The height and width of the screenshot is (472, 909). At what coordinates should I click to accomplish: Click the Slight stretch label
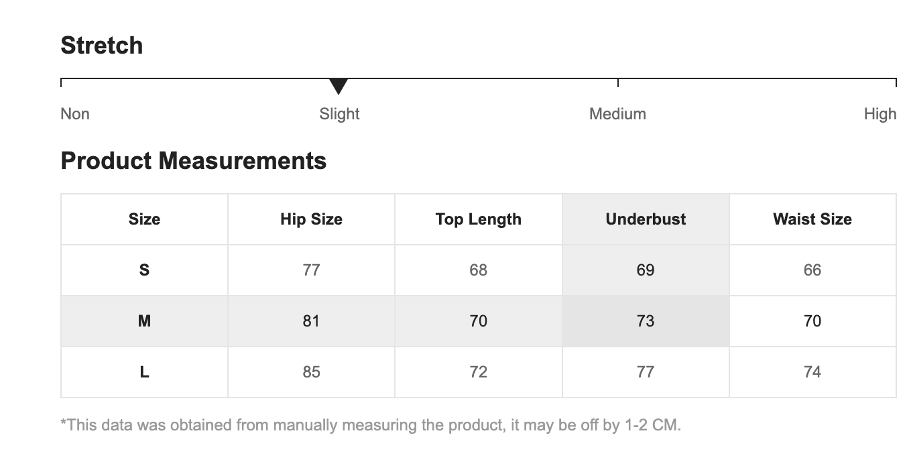(339, 114)
